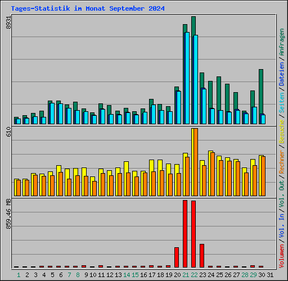Click the 'Dateien' legend word

(282, 74)
